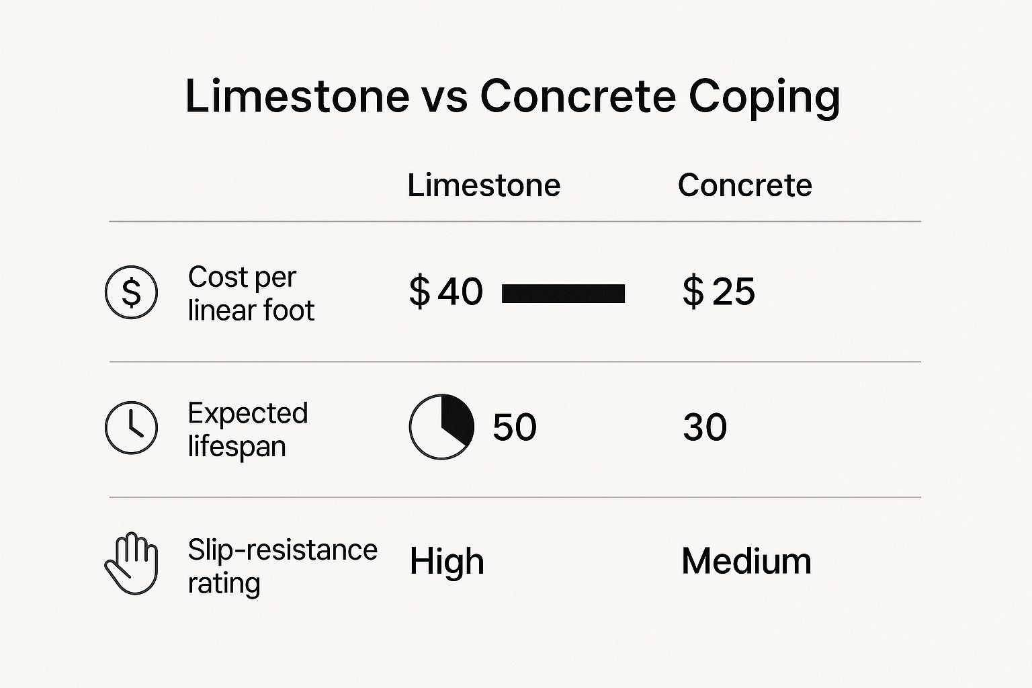Click the Slip-resistance rating row label
Screen dimensions: 1032x688
click(282, 566)
